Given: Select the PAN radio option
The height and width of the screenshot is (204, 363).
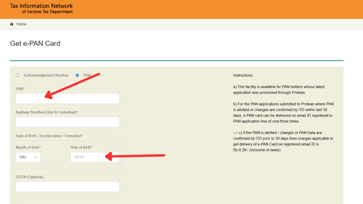Looking at the screenshot, I should tap(77, 75).
